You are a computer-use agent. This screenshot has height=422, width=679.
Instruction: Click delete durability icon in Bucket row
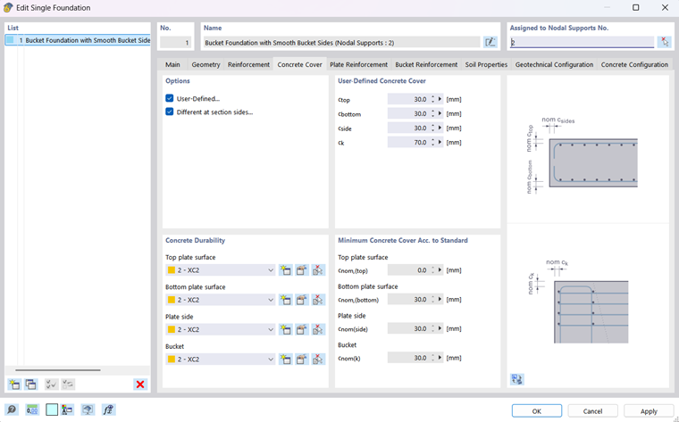tap(318, 359)
